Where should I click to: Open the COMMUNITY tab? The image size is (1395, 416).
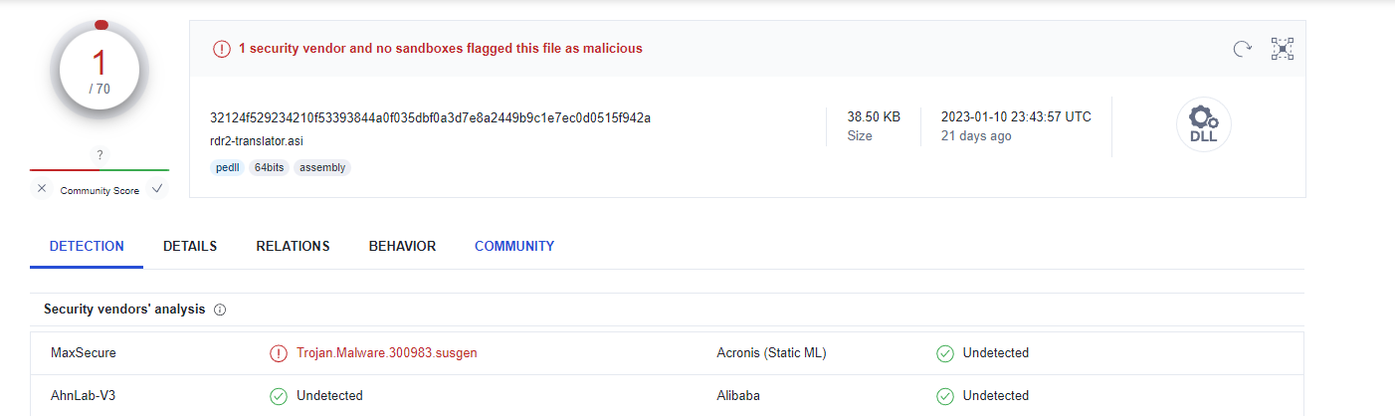tap(514, 246)
